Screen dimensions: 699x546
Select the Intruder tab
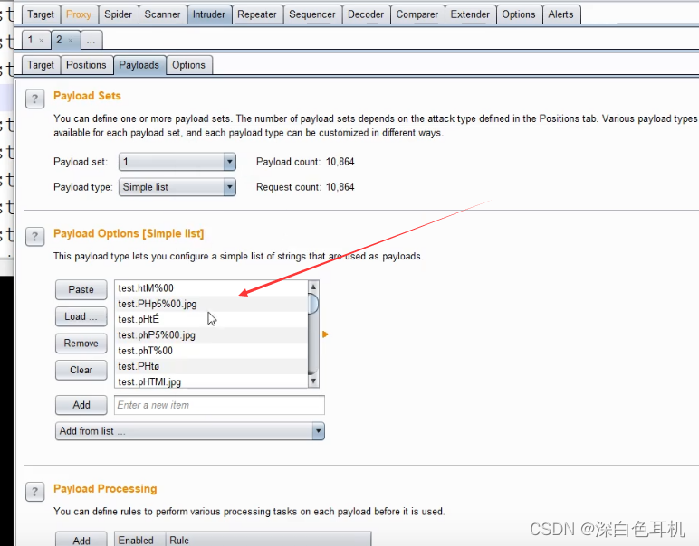[209, 14]
